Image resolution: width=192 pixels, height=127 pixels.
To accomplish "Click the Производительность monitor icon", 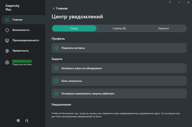I will [x=7, y=41].
